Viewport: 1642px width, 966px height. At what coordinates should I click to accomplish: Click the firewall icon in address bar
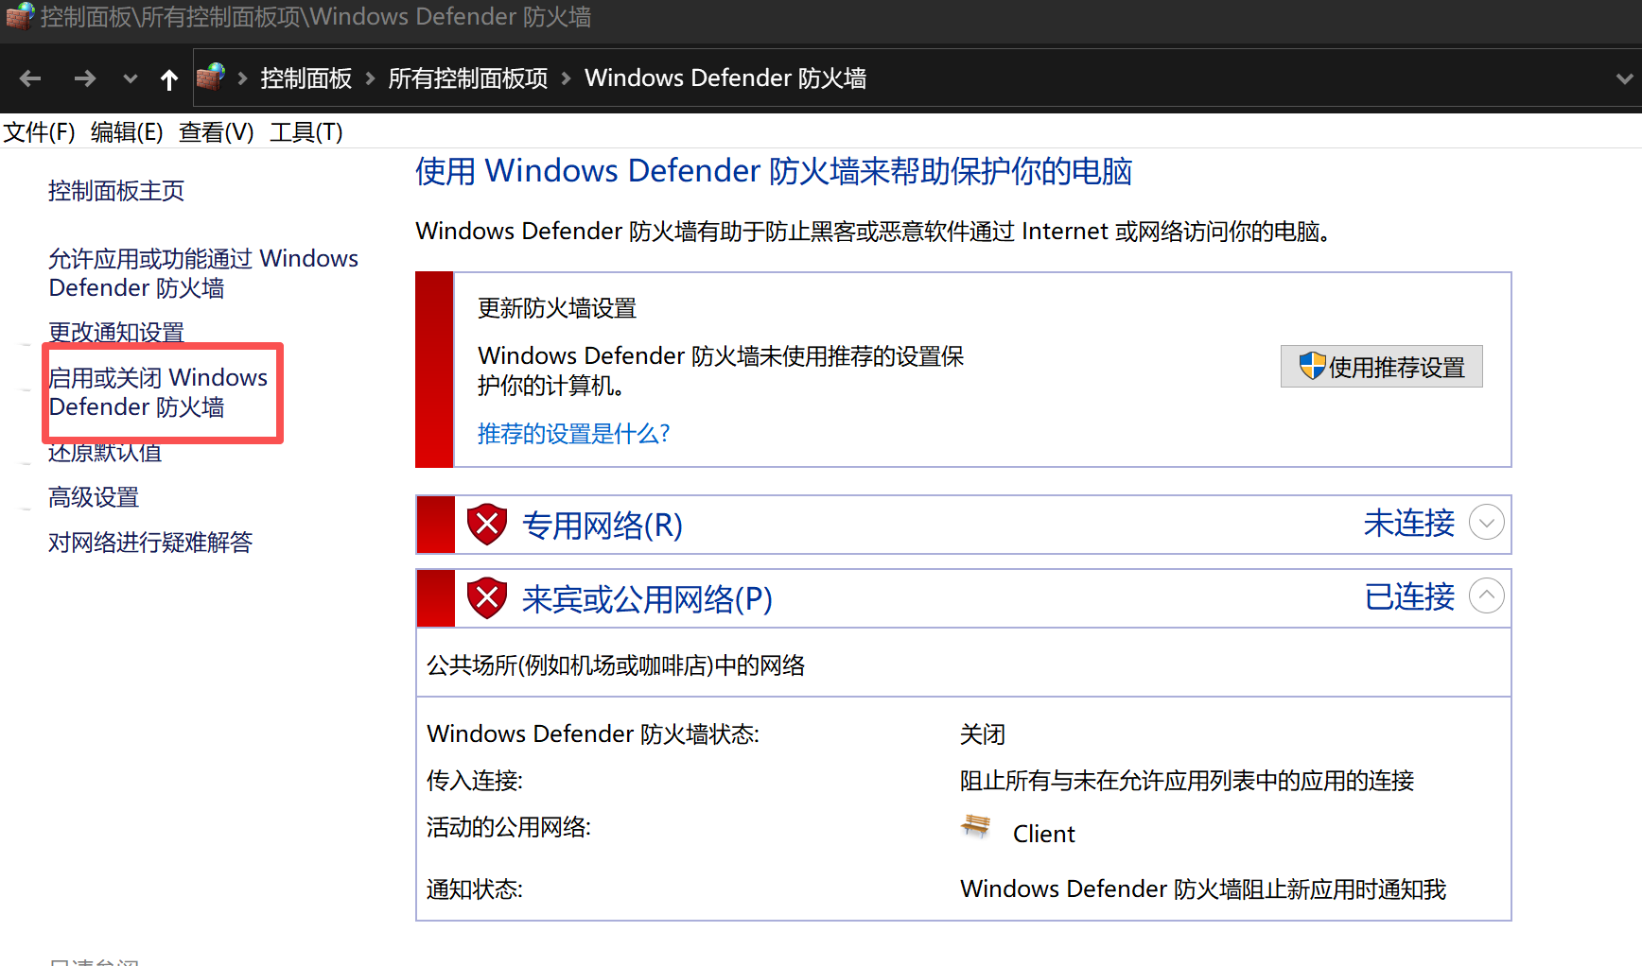tap(211, 77)
